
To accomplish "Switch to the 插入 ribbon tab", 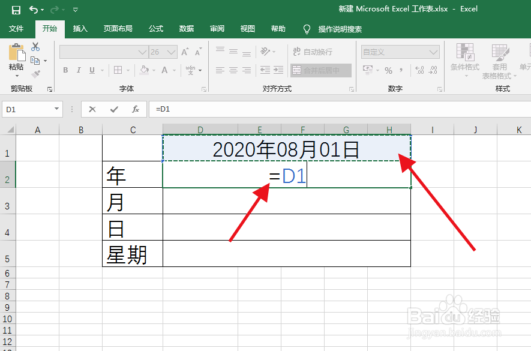I will tap(80, 28).
